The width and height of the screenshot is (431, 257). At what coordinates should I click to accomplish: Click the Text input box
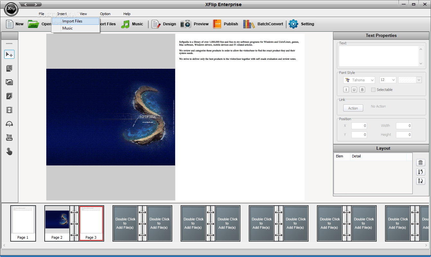[379, 56]
